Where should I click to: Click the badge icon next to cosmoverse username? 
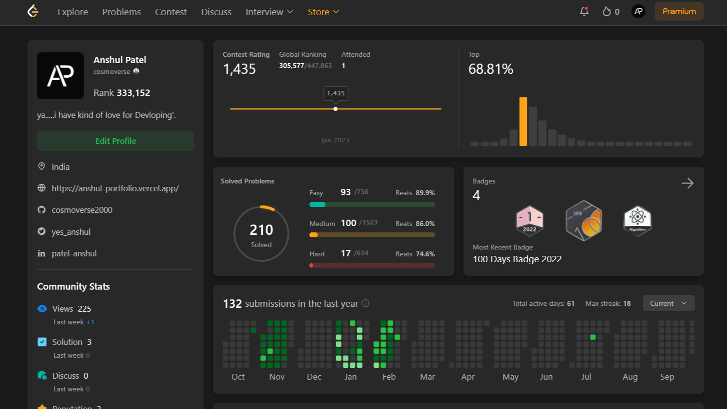[136, 71]
